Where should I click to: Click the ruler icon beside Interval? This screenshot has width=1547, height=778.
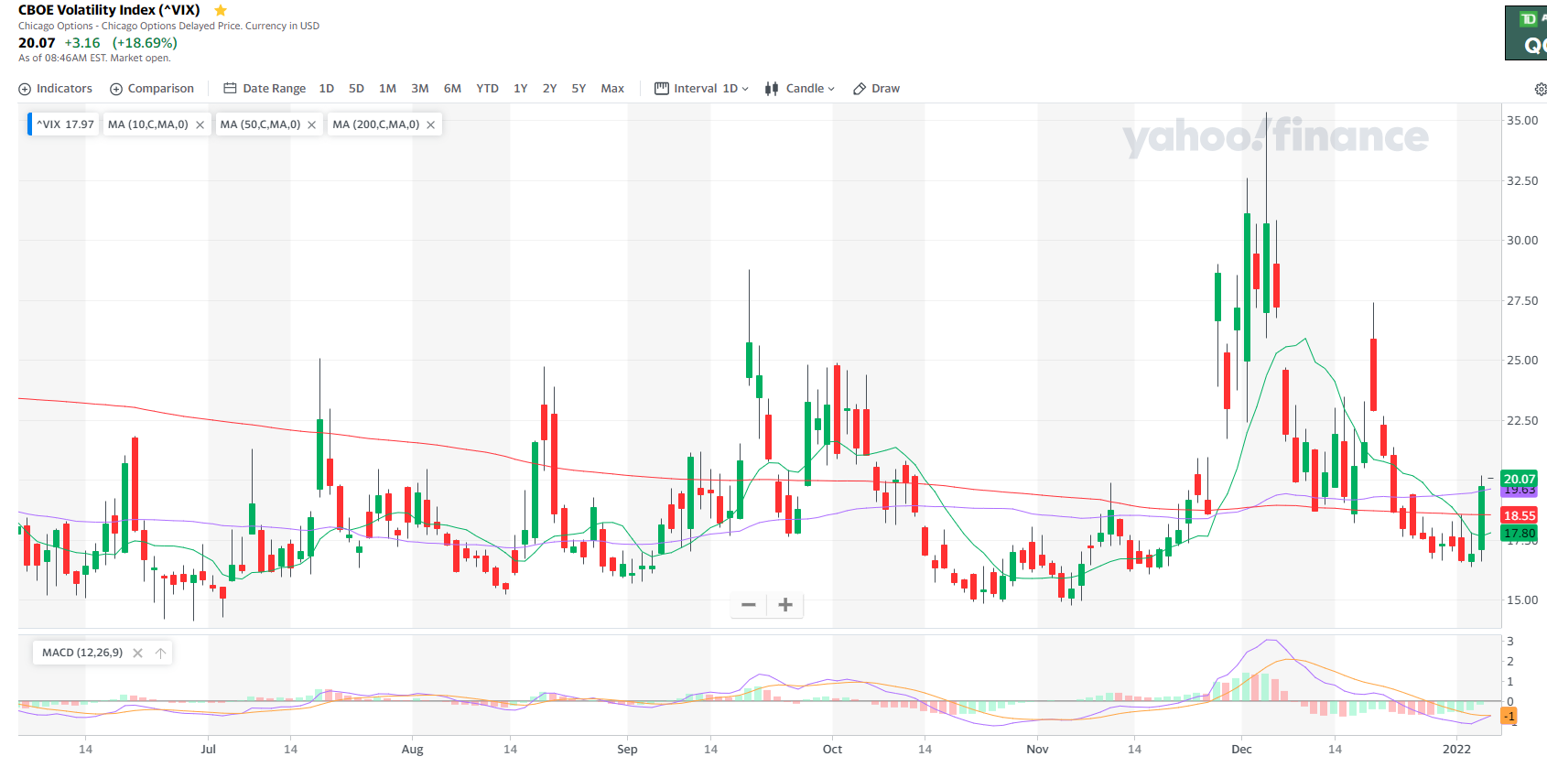click(x=662, y=89)
